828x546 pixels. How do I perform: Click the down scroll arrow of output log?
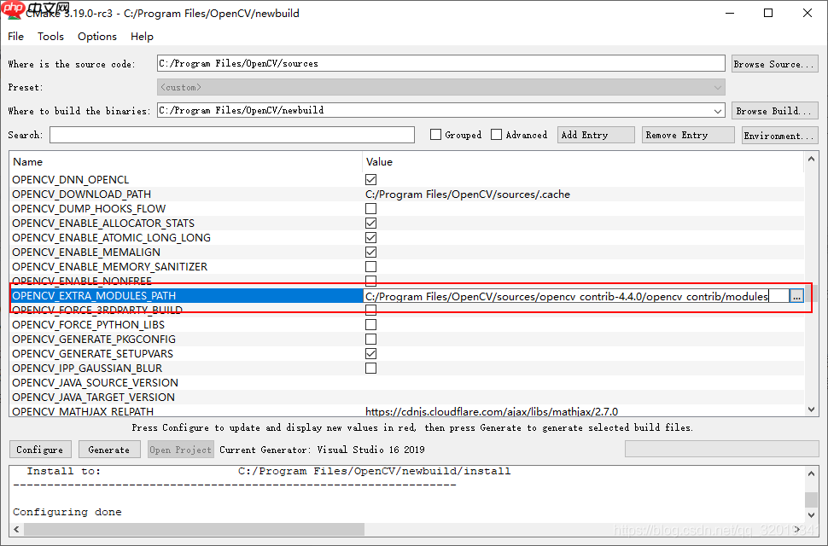point(811,514)
